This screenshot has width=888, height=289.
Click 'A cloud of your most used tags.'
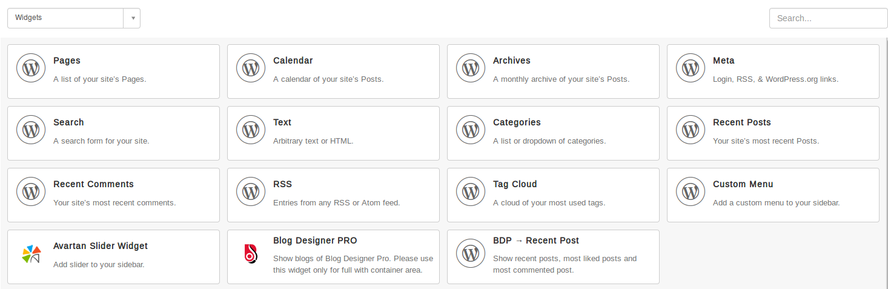(x=549, y=202)
